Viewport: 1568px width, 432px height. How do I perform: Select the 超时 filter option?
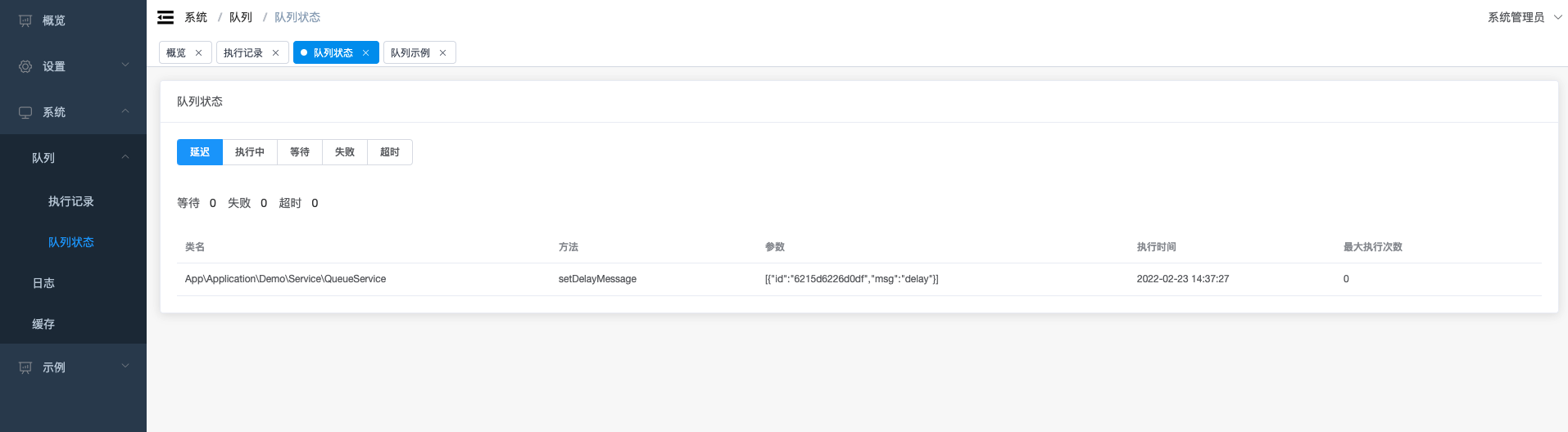(x=390, y=152)
